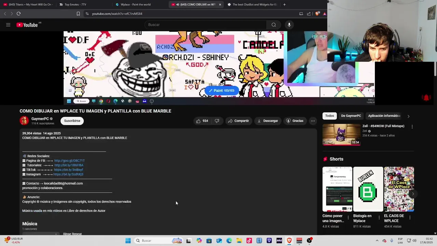Like the video with thumbs up
Viewport: 437px width, 246px height.
(x=202, y=121)
